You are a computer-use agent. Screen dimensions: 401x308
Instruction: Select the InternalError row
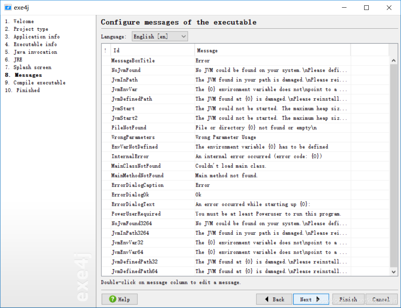pos(246,157)
